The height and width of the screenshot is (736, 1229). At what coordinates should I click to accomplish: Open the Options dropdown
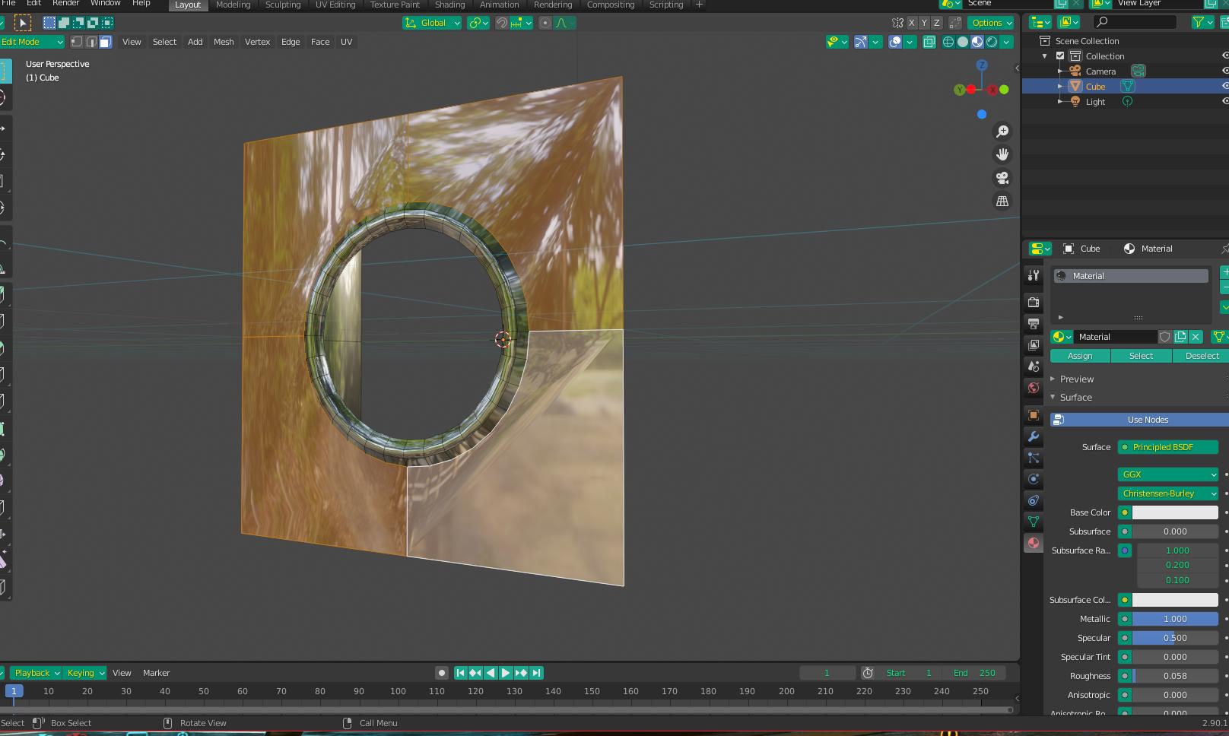[x=990, y=23]
